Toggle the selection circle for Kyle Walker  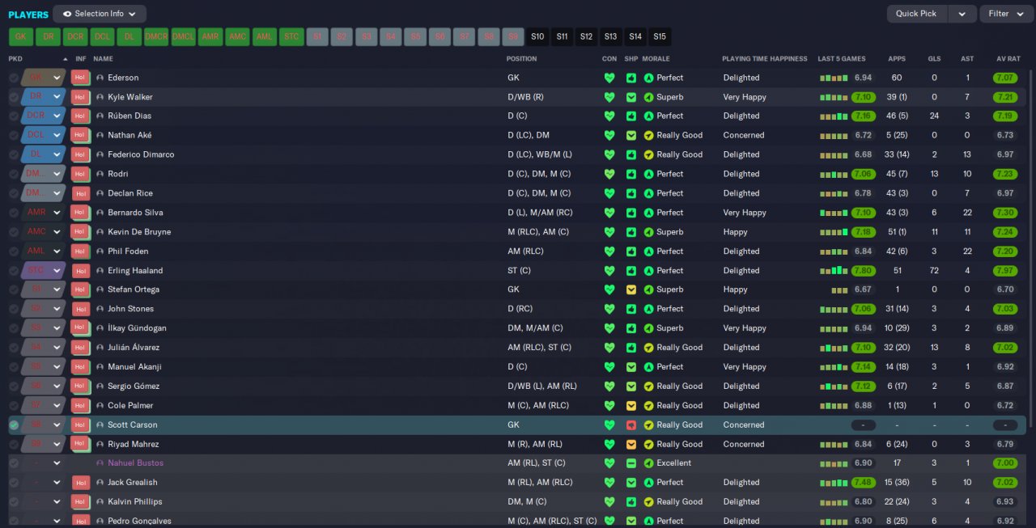14,97
